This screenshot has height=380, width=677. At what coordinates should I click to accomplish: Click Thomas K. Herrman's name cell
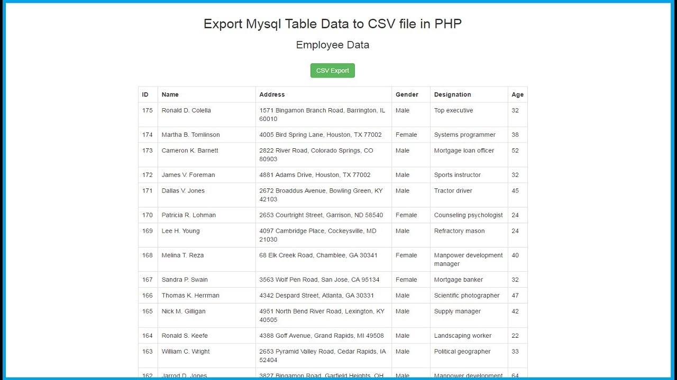[190, 296]
